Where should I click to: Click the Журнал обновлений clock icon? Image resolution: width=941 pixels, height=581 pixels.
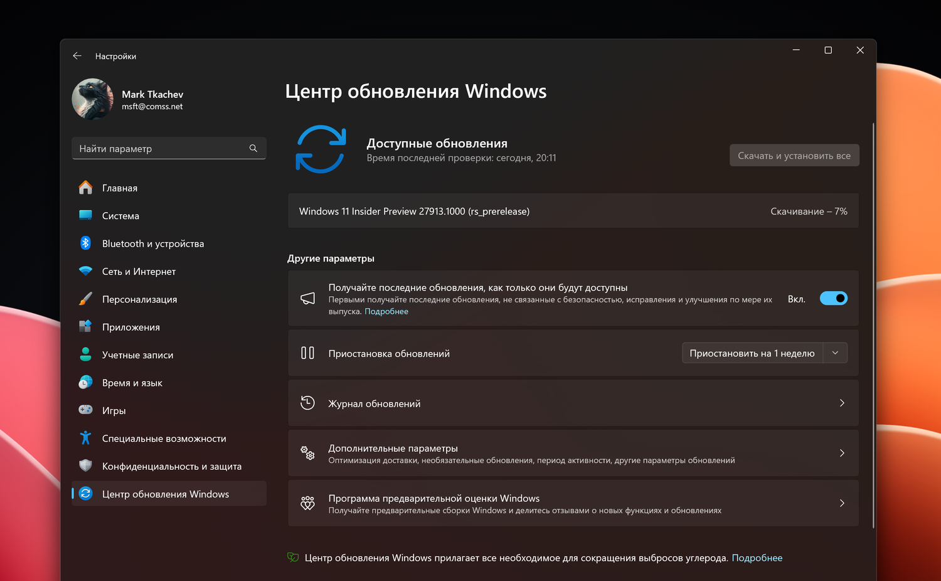(307, 403)
